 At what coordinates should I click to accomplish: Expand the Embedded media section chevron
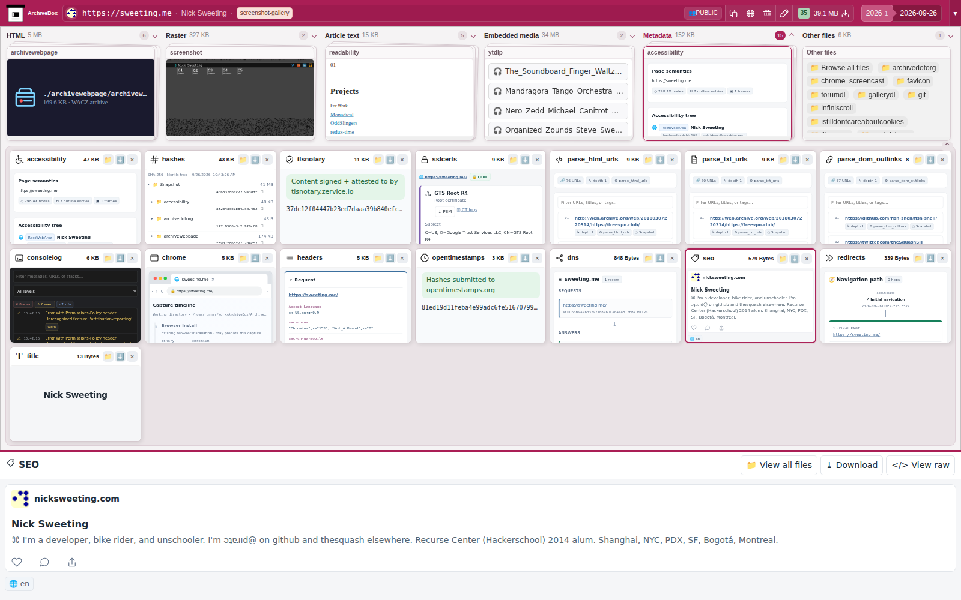[632, 36]
